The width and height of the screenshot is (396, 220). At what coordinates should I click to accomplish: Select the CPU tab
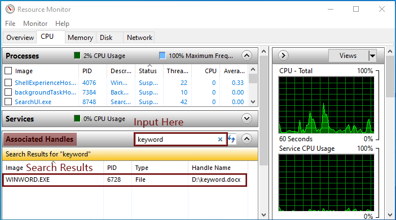(x=51, y=37)
